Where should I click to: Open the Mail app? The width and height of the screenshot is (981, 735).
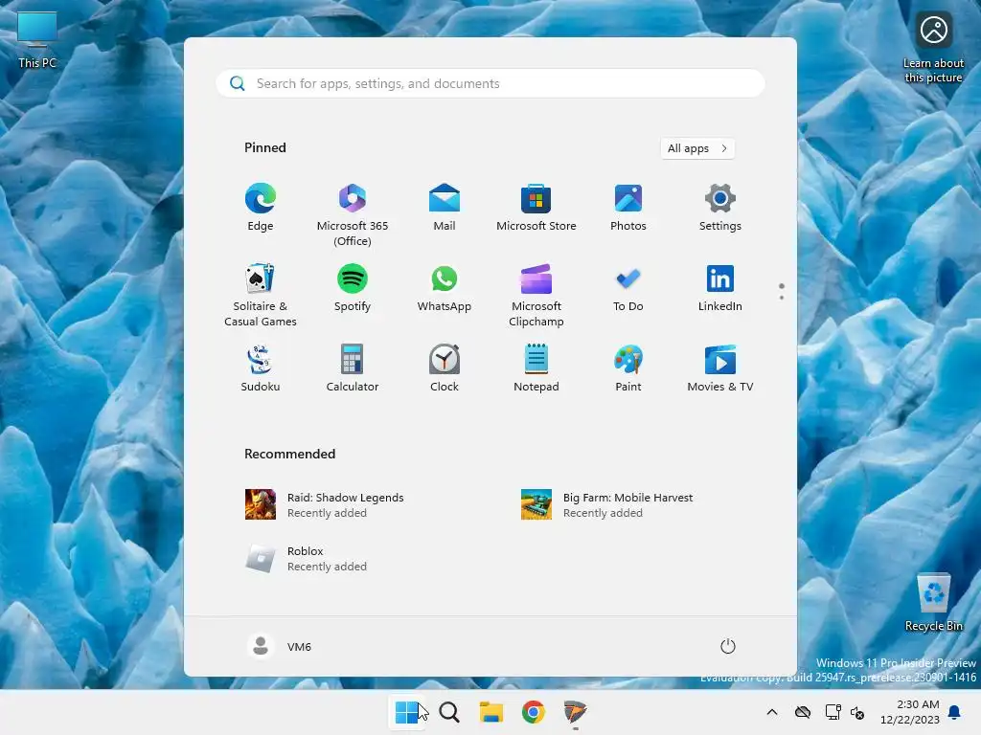point(445,208)
